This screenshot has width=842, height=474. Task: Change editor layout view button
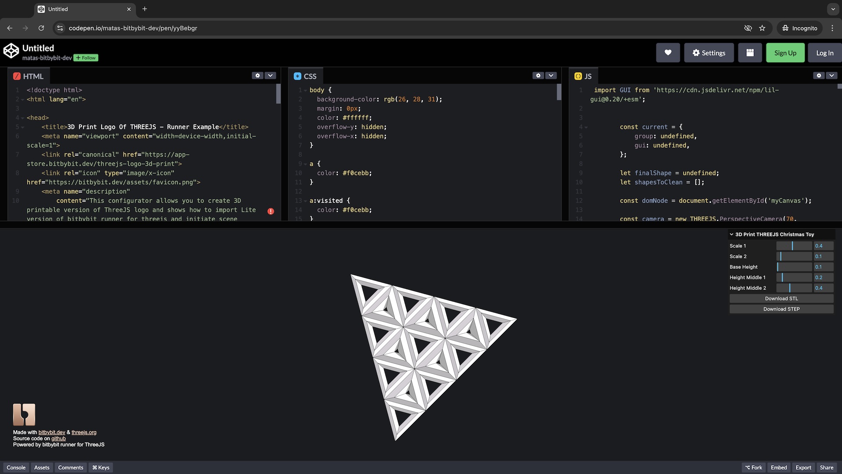click(750, 53)
